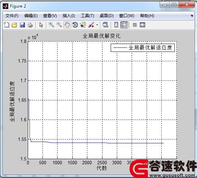The height and width of the screenshot is (178, 197).
Task: Save figure with the floppy disk icon
Action: point(22,25)
